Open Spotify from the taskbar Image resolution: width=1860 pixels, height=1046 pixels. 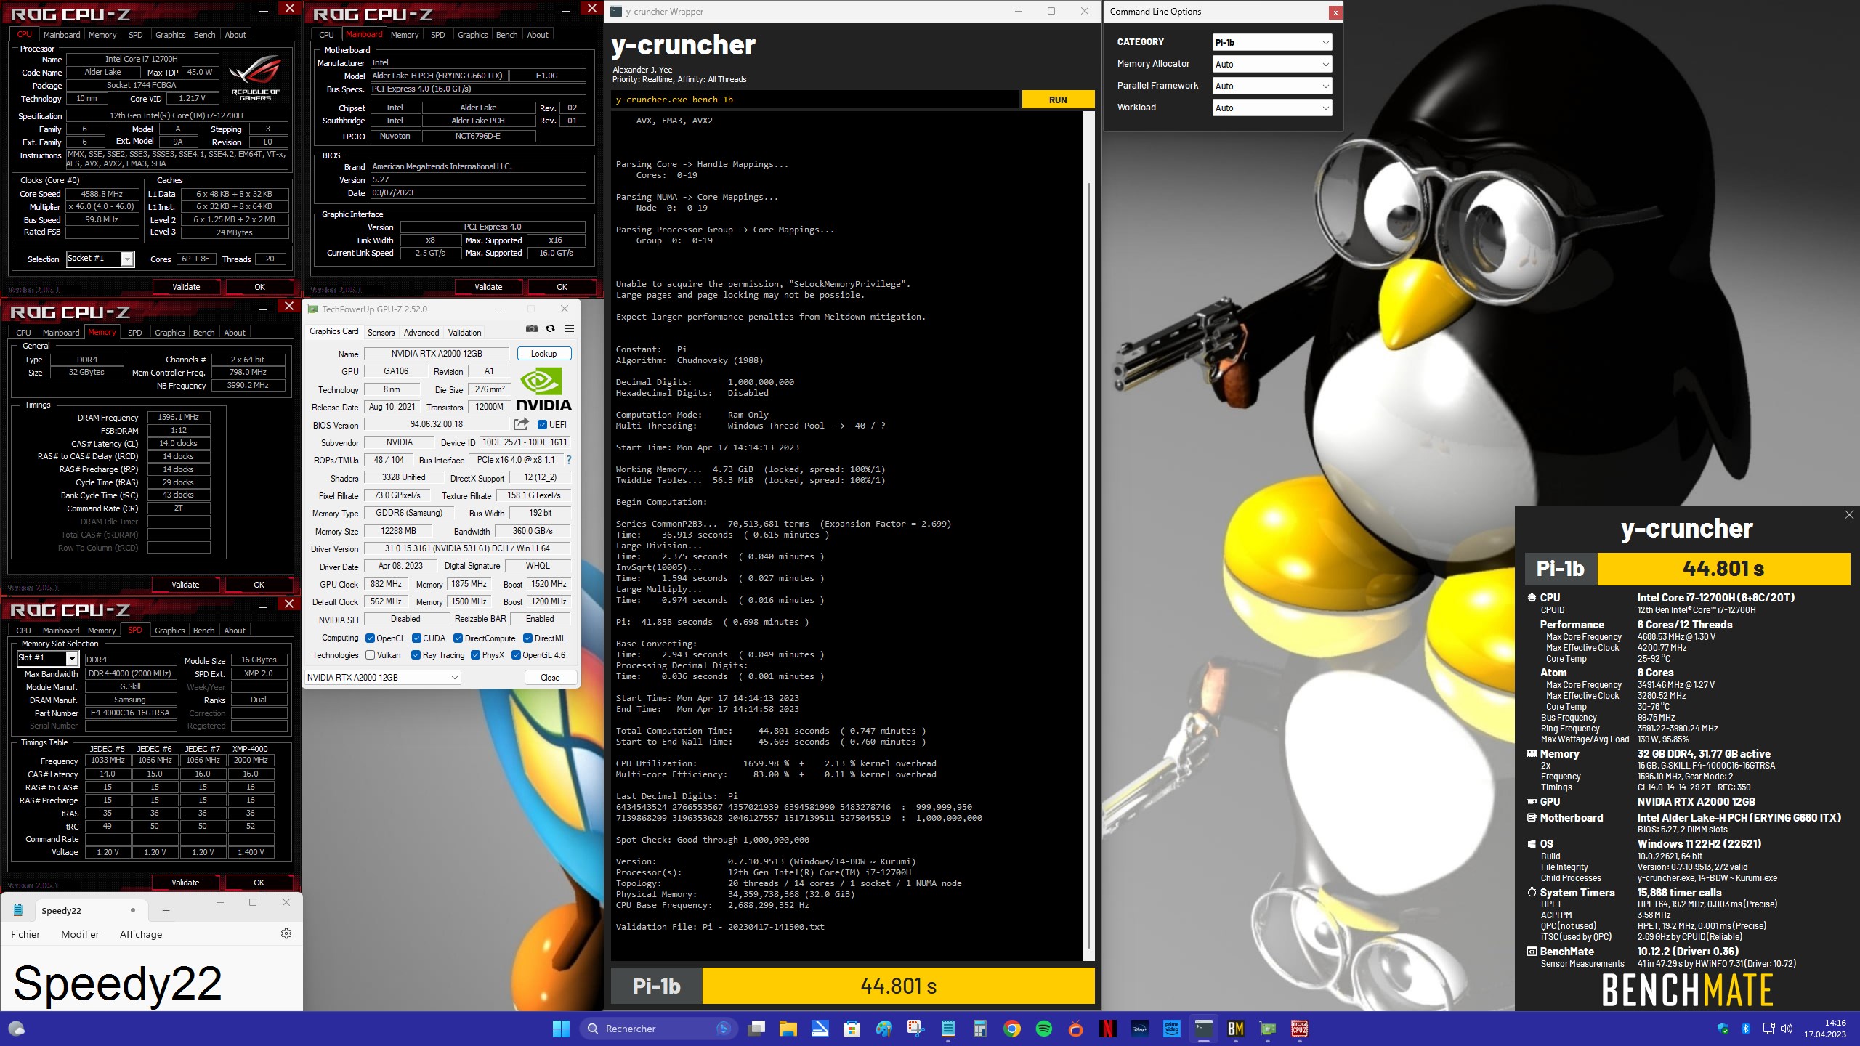coord(1044,1029)
